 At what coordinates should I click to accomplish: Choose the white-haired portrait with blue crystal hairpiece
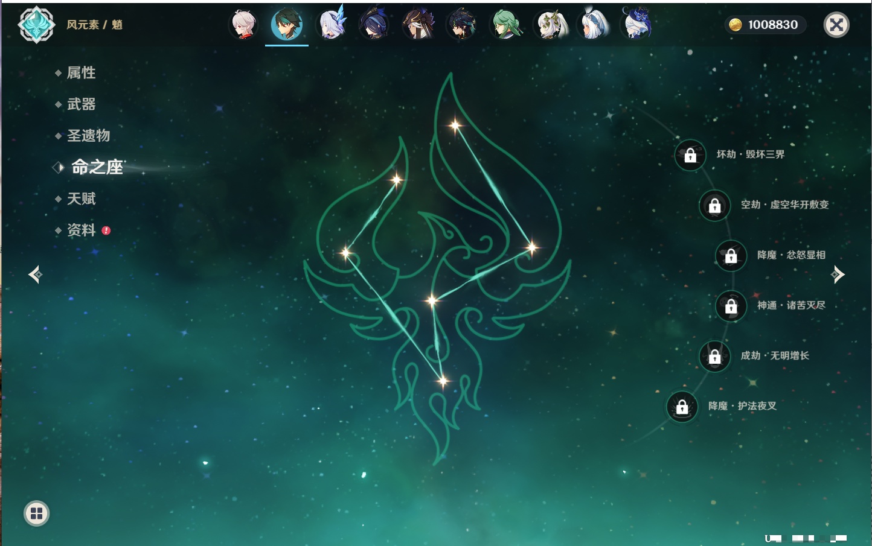click(x=331, y=25)
